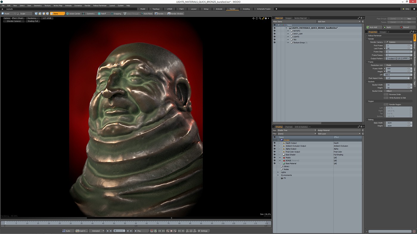Viewport: 417px width, 234px height.
Task: Enable Render Region checkbox
Action: point(386,105)
